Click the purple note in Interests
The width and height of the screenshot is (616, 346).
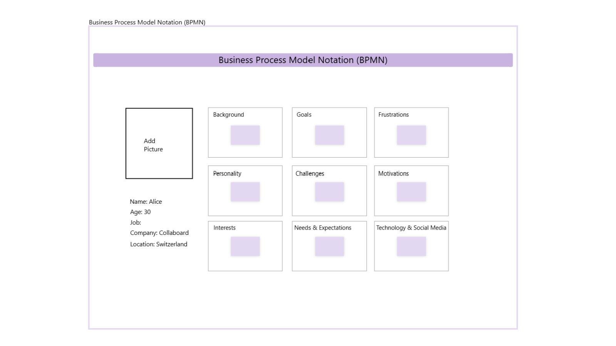click(245, 246)
